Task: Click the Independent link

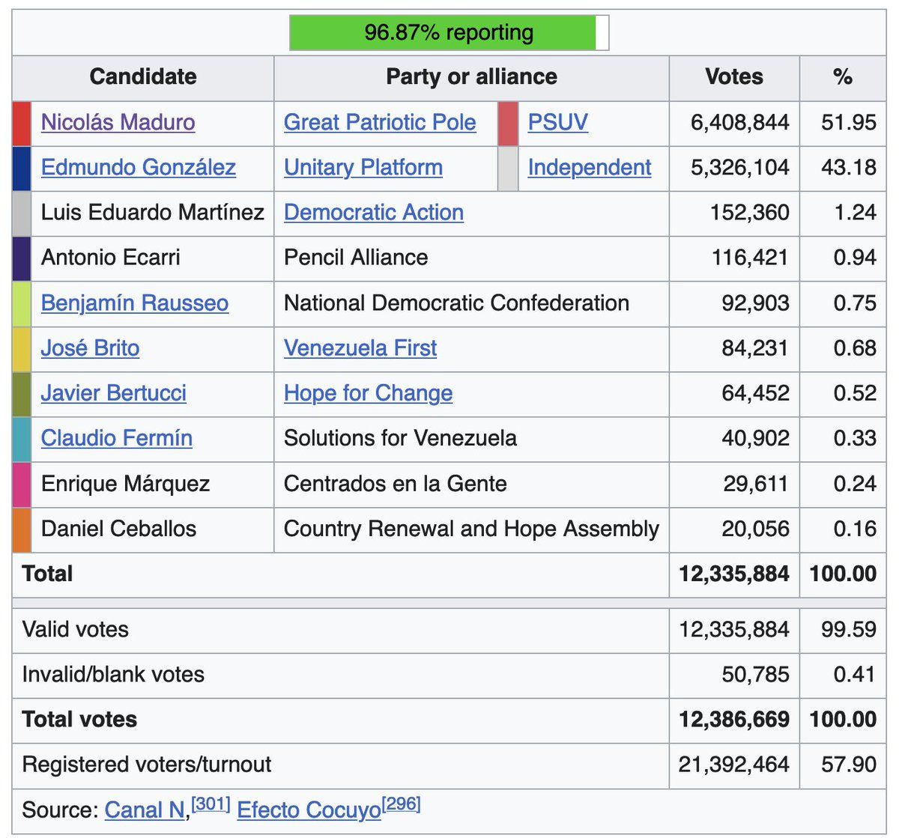Action: pyautogui.click(x=589, y=167)
